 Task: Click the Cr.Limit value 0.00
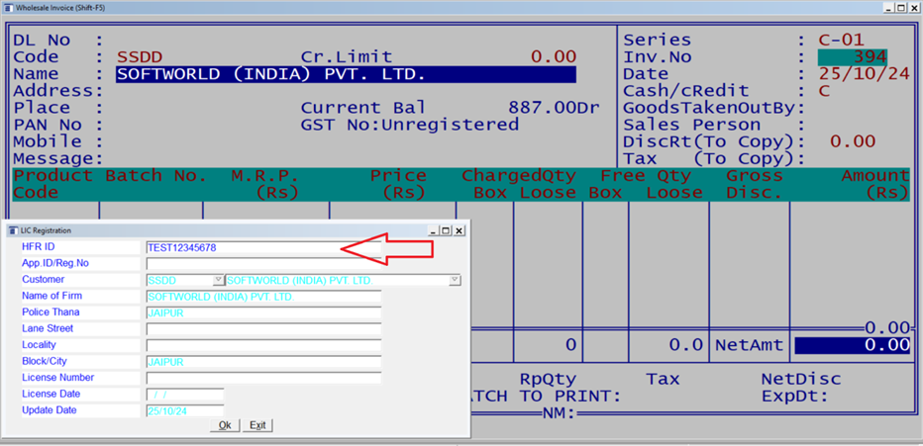[554, 57]
